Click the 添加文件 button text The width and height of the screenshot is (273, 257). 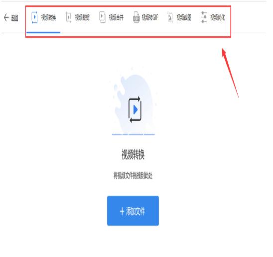pyautogui.click(x=136, y=211)
